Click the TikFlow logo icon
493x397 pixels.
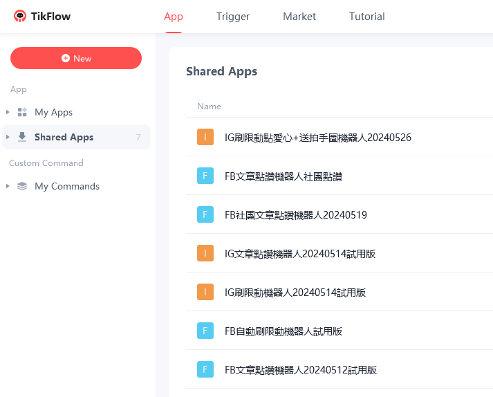[20, 16]
